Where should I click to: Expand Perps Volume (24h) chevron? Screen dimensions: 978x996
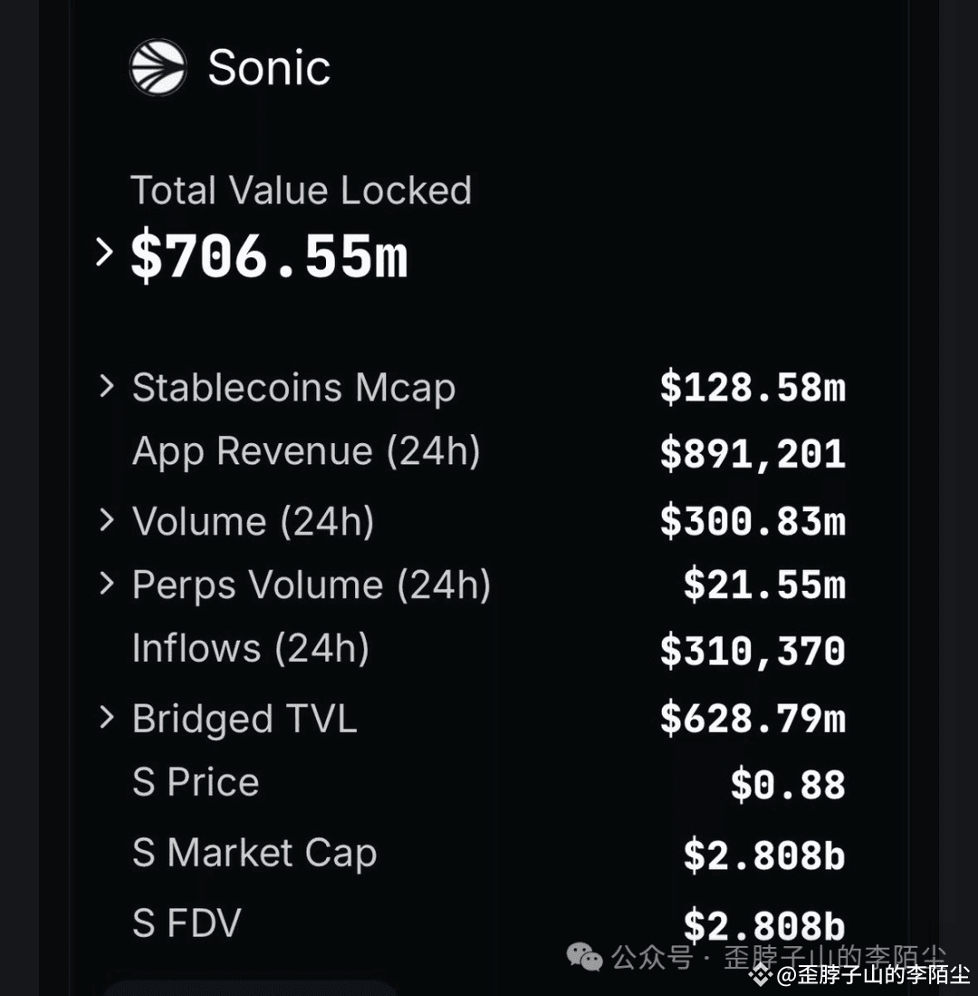[x=107, y=583]
